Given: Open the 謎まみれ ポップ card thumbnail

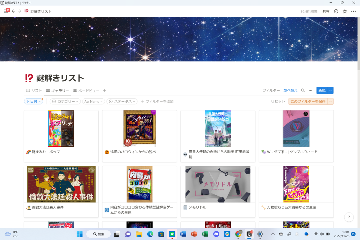Looking at the screenshot, I should pos(61,129).
